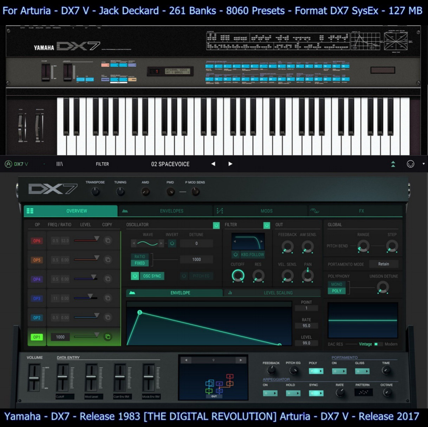Click the filter CUTOFF knob
The width and height of the screenshot is (428, 427).
tap(238, 276)
